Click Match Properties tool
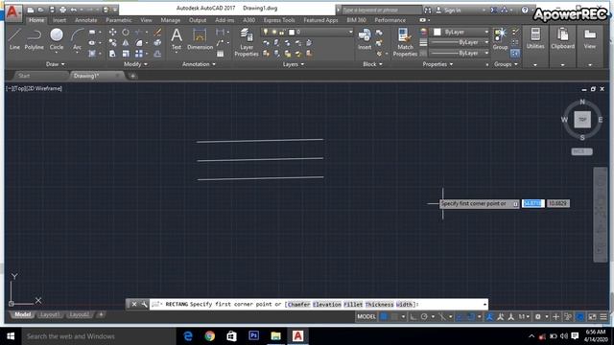Screen dimensions: 614x345 (x=405, y=42)
